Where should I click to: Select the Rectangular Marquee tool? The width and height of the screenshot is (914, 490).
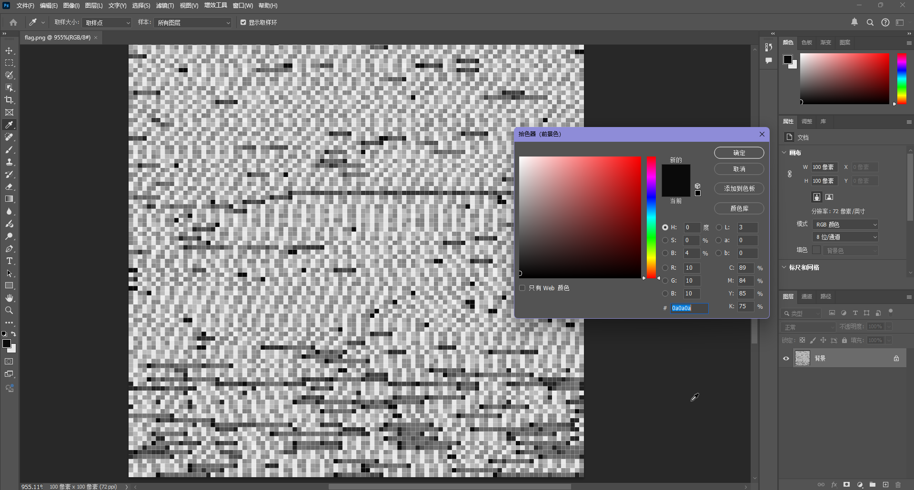[x=9, y=63]
